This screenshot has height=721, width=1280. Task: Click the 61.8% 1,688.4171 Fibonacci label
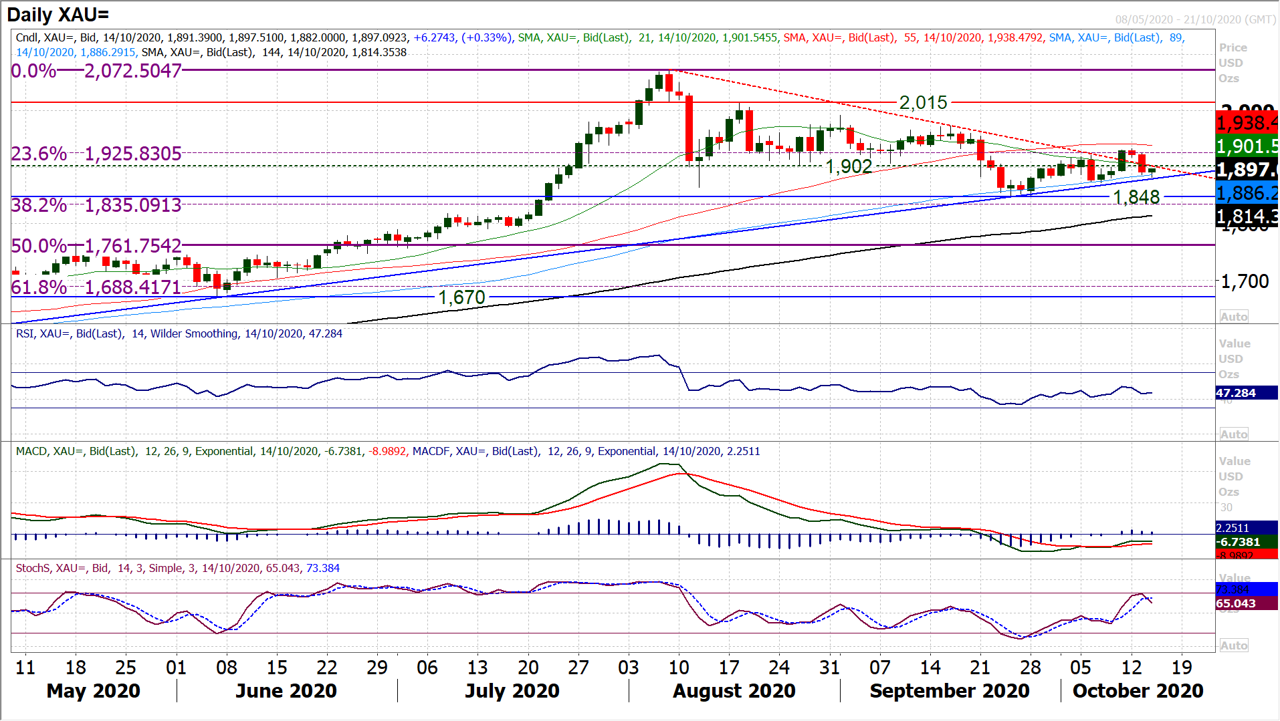96,287
